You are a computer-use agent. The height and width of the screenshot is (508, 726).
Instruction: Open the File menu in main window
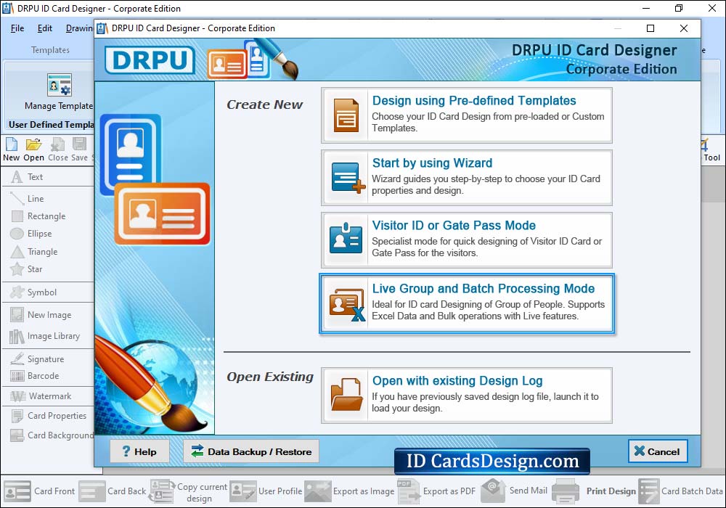pos(17,28)
